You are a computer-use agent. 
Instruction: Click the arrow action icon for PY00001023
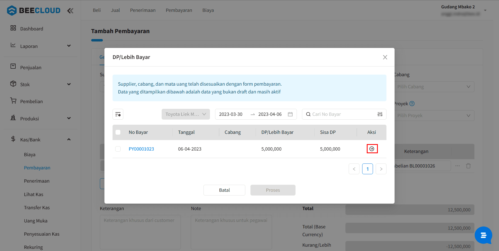click(x=372, y=149)
